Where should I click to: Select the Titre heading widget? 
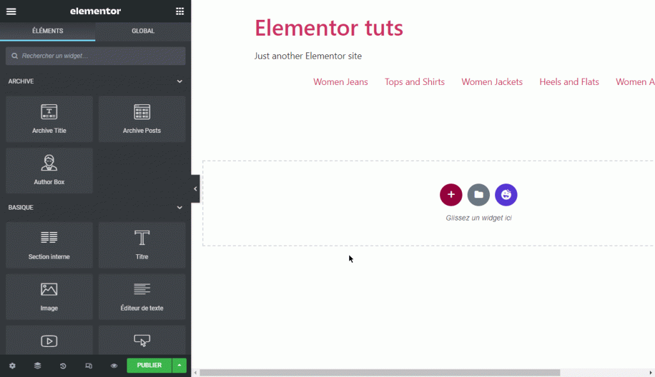tap(142, 245)
